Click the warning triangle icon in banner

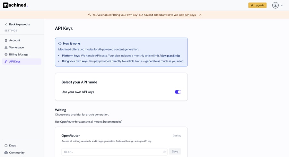[x=89, y=15]
